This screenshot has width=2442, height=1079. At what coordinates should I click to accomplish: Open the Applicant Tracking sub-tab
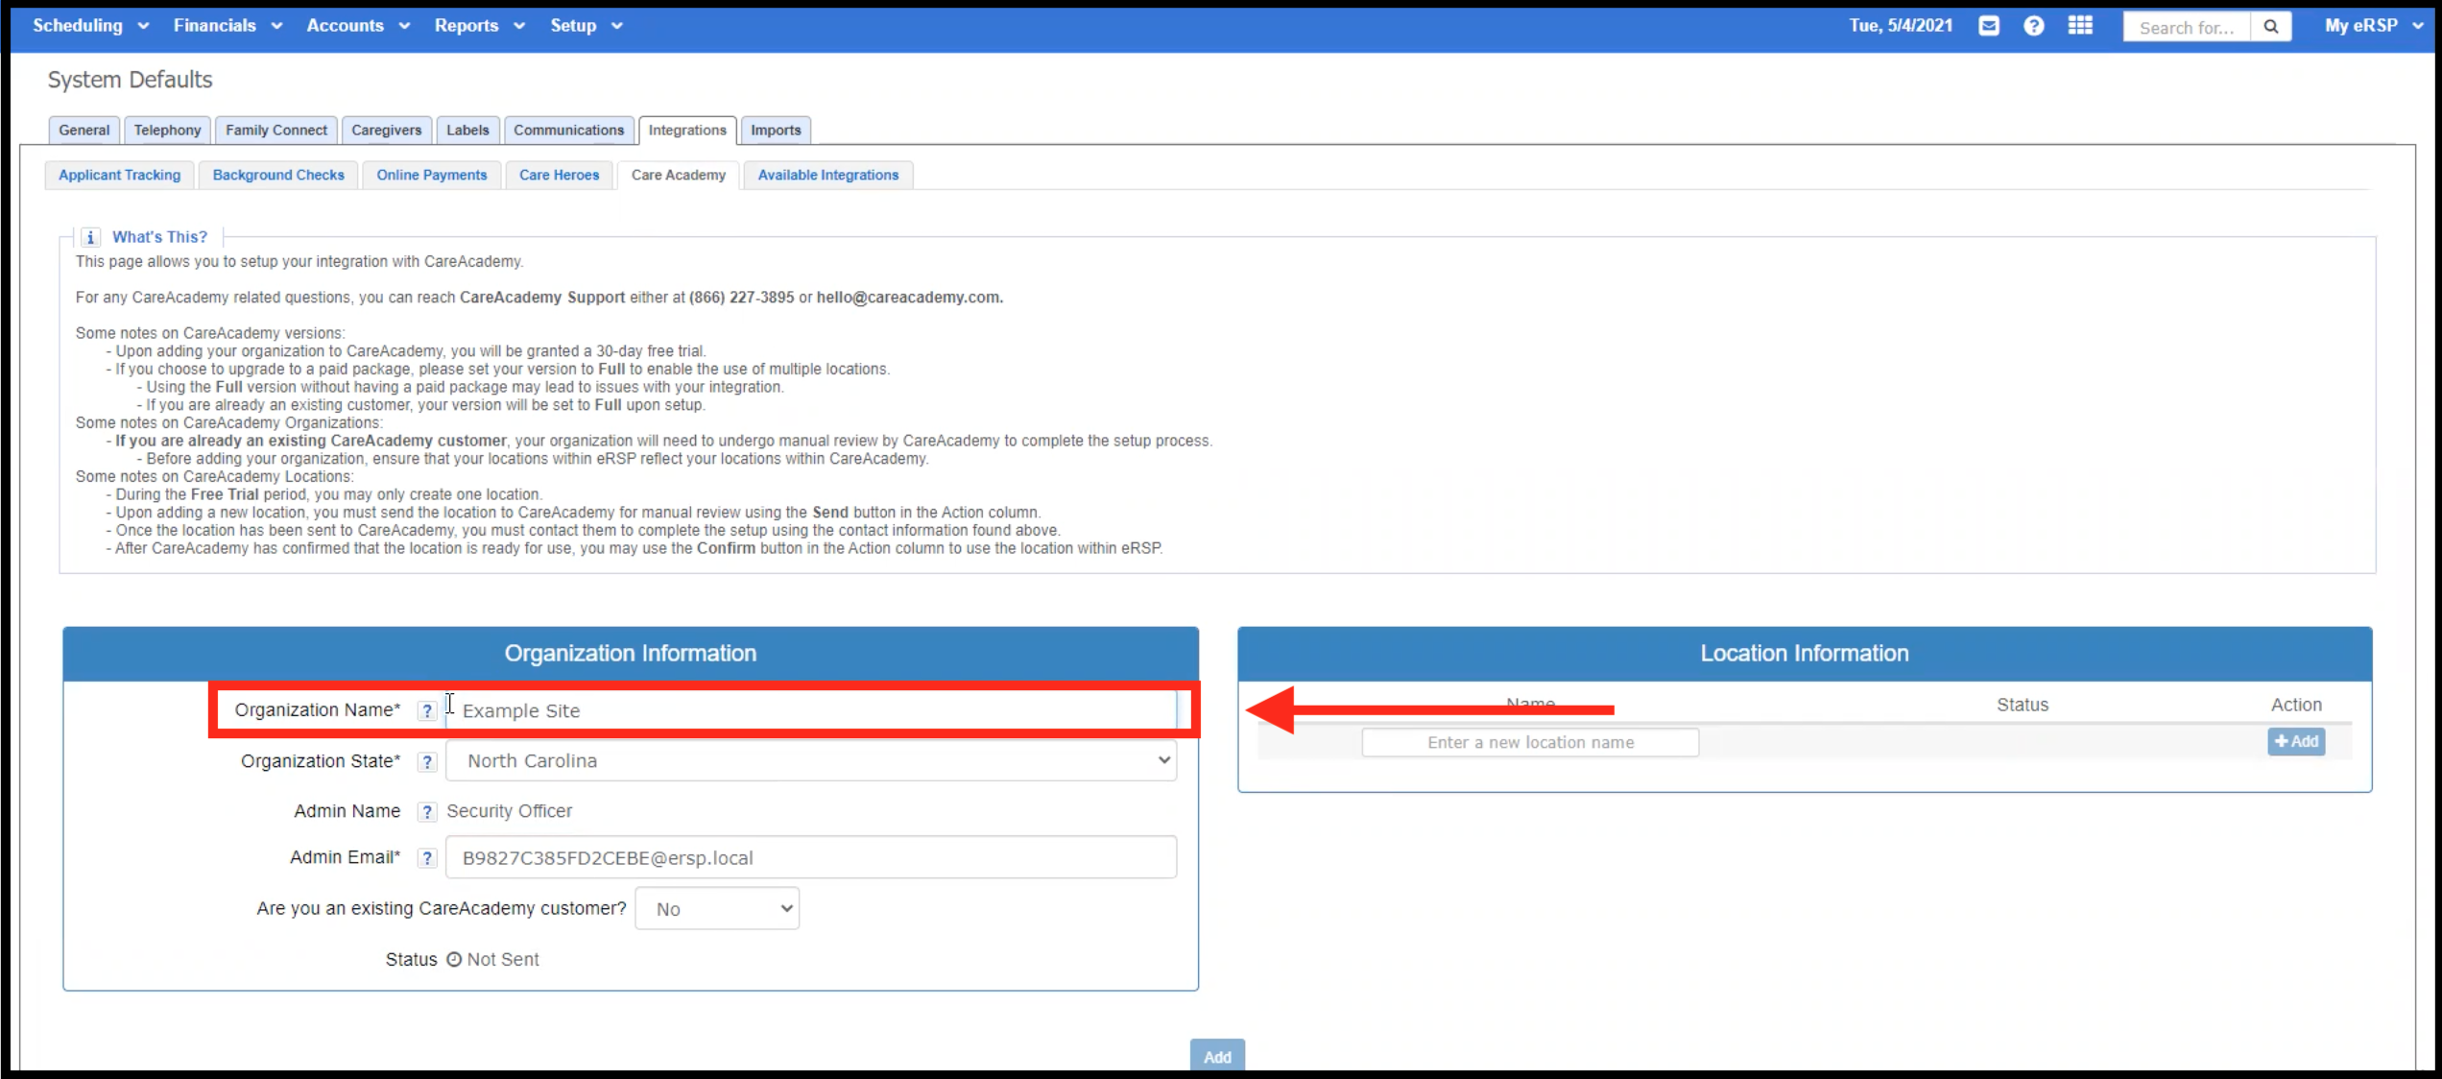tap(120, 175)
